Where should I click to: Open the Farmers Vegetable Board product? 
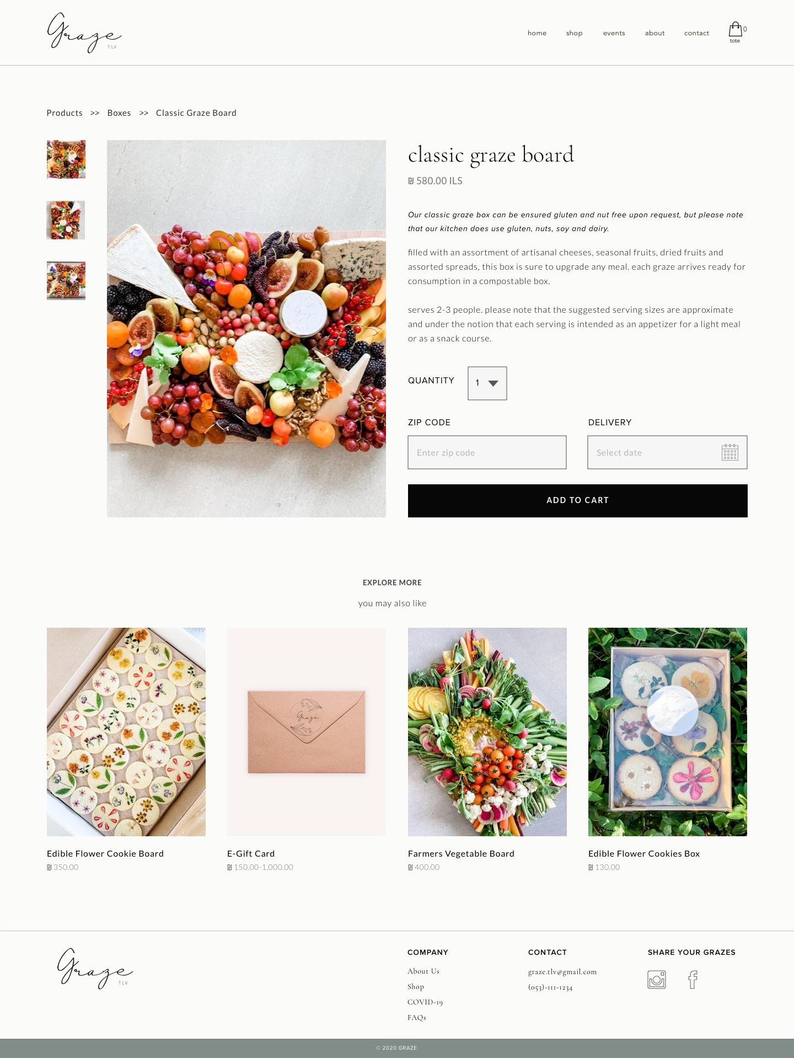tap(487, 732)
